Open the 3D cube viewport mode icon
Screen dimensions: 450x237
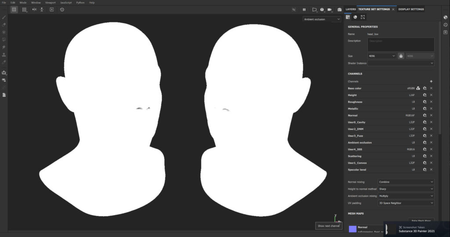coord(322,10)
